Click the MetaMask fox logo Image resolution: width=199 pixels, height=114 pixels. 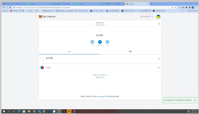(x=41, y=17)
